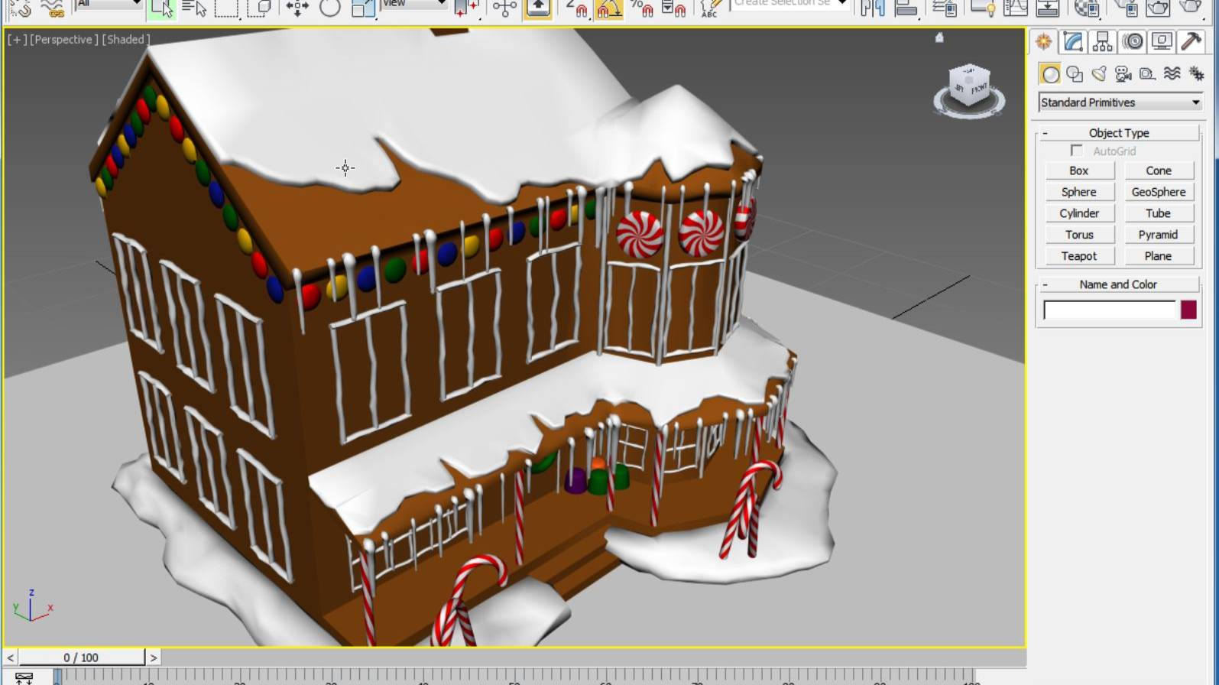
Task: Select the Geometry category icon
Action: tap(1050, 73)
